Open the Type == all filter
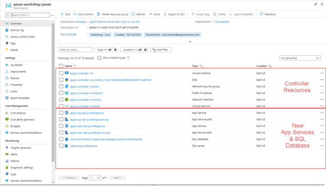The width and height of the screenshot is (326, 186). tap(106, 50)
